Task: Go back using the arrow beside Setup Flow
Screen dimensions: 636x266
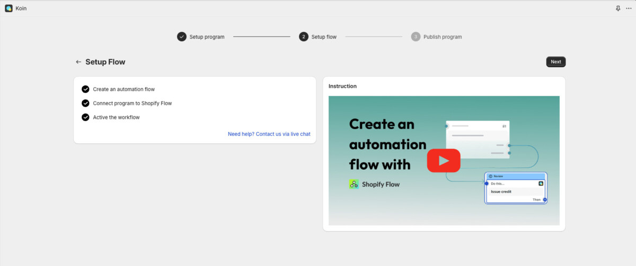Action: point(78,62)
